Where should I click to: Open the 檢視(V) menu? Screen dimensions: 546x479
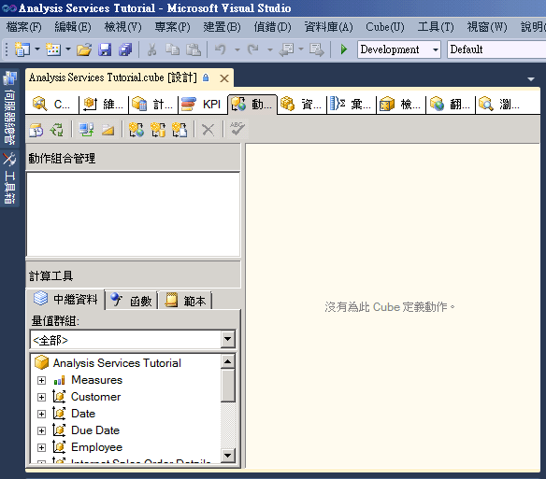click(x=122, y=27)
